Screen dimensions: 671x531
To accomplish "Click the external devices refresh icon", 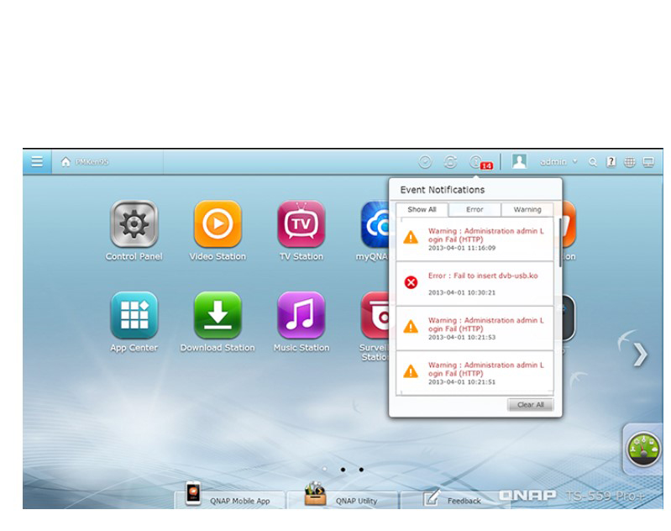I will [450, 162].
